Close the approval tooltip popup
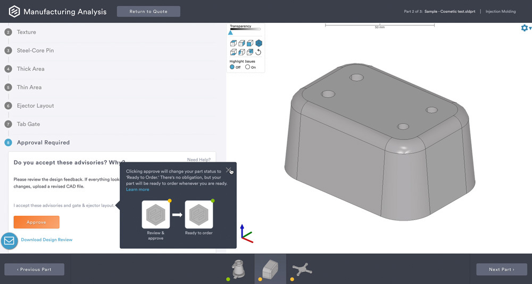The width and height of the screenshot is (532, 284). 228,170
